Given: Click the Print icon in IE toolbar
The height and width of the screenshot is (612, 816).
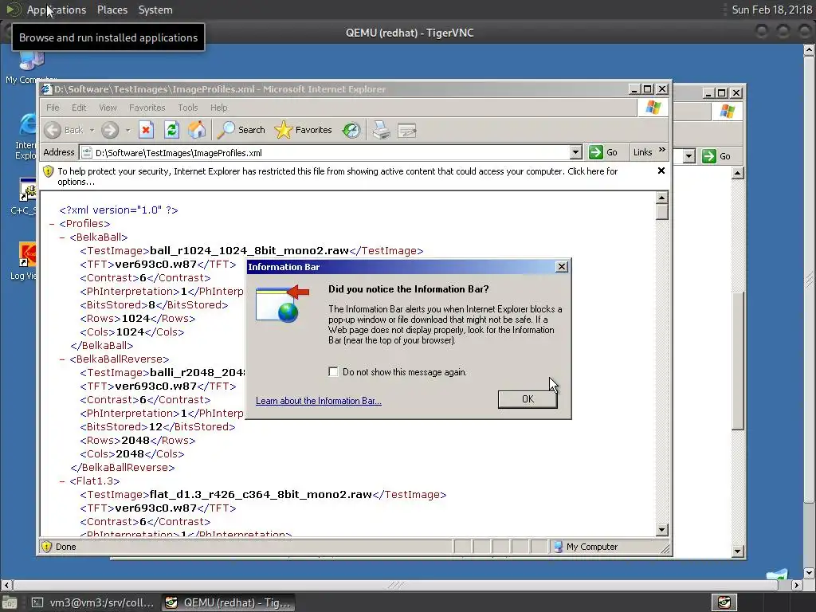Looking at the screenshot, I should [381, 130].
